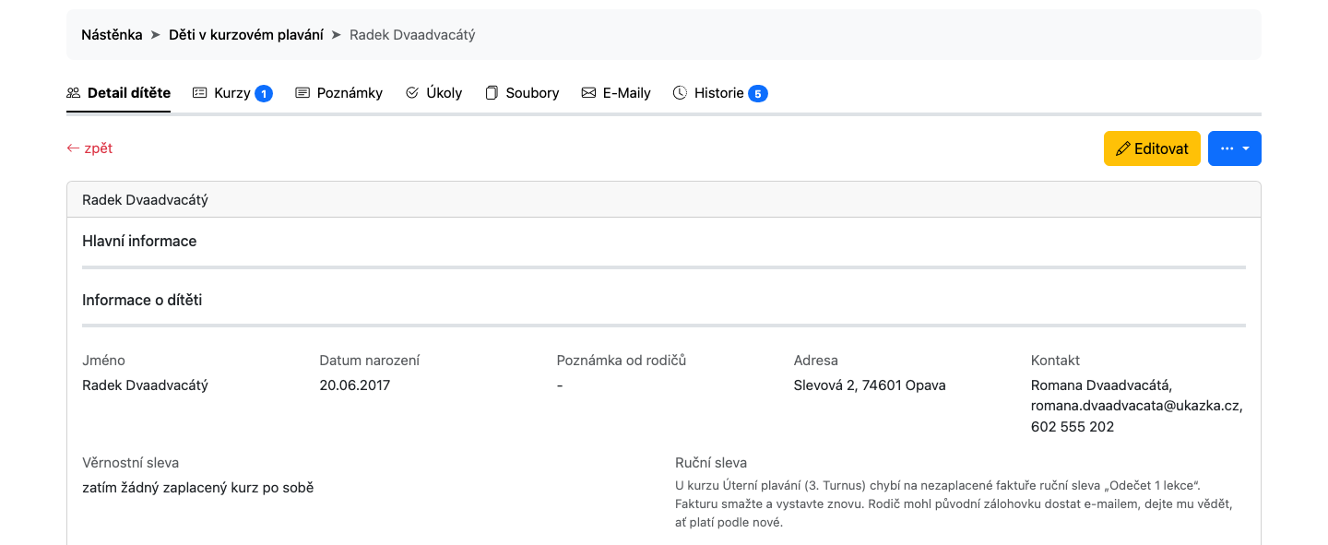1328x545 pixels.
Task: Click the card icon next to Kurzy
Action: [x=199, y=93]
